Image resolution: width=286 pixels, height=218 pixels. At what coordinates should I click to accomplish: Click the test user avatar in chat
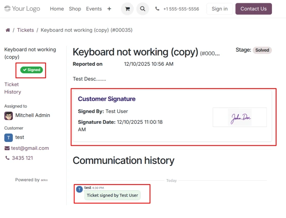pos(79,189)
